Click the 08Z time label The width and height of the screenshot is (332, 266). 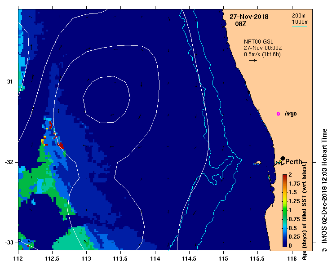(241, 24)
